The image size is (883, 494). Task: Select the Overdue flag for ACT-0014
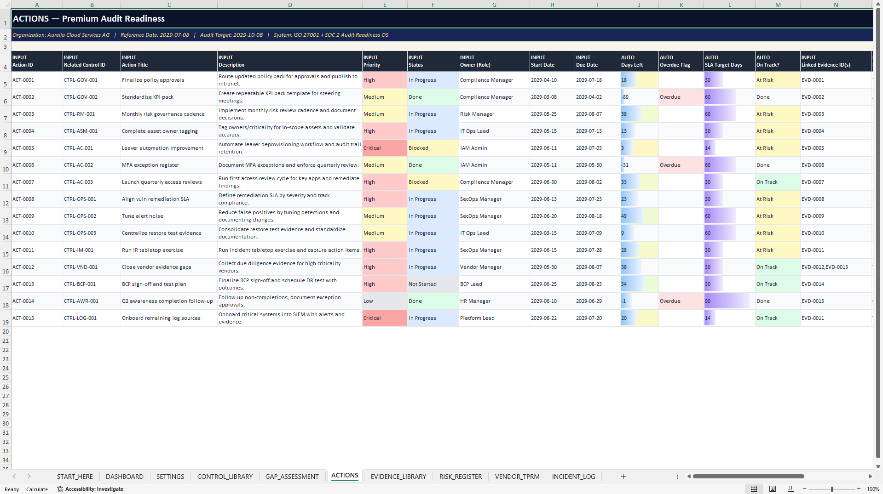[x=681, y=301]
